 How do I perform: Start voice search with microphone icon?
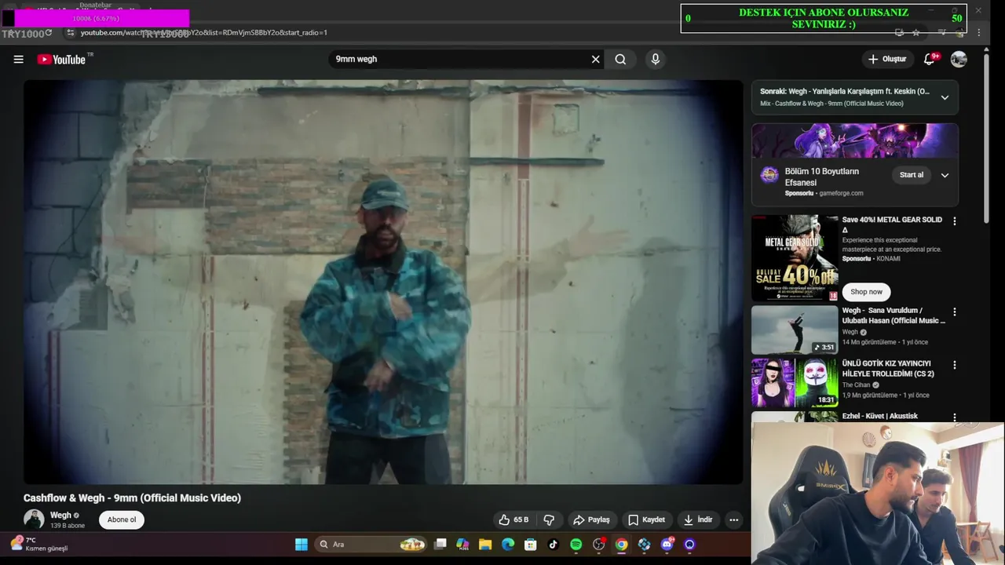(x=655, y=59)
